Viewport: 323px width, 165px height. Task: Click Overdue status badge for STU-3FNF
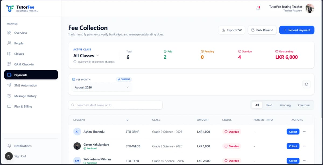[x=232, y=132]
